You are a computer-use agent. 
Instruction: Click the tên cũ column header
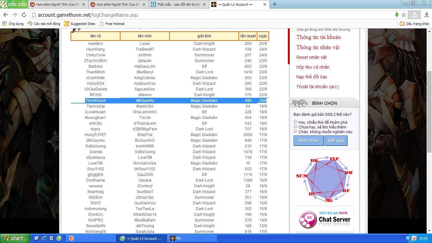point(96,36)
